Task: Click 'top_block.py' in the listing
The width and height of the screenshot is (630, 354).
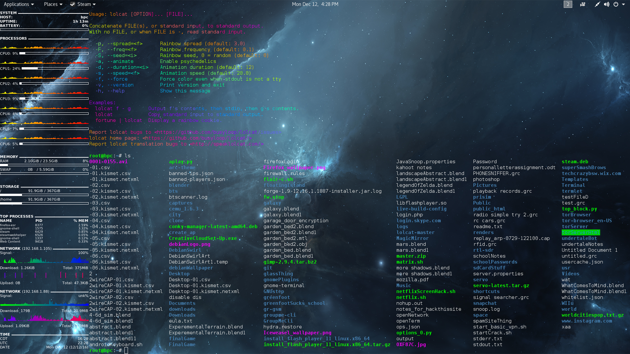Action: coord(579,209)
